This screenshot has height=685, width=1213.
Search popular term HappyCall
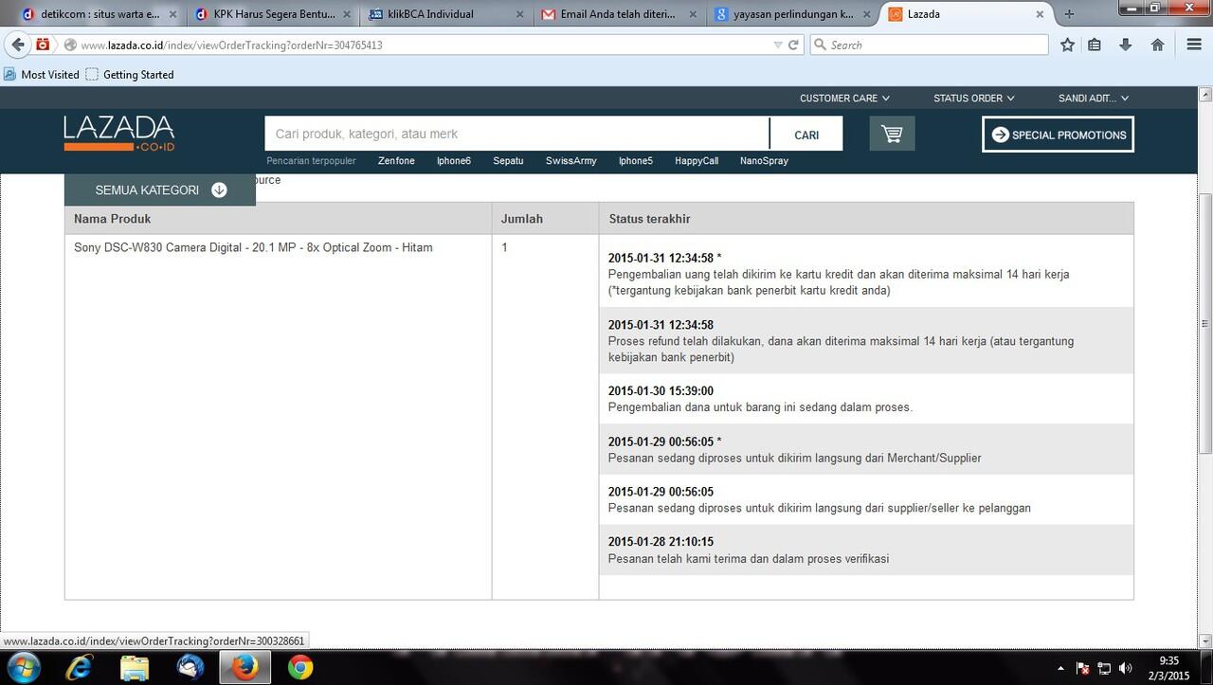(697, 161)
